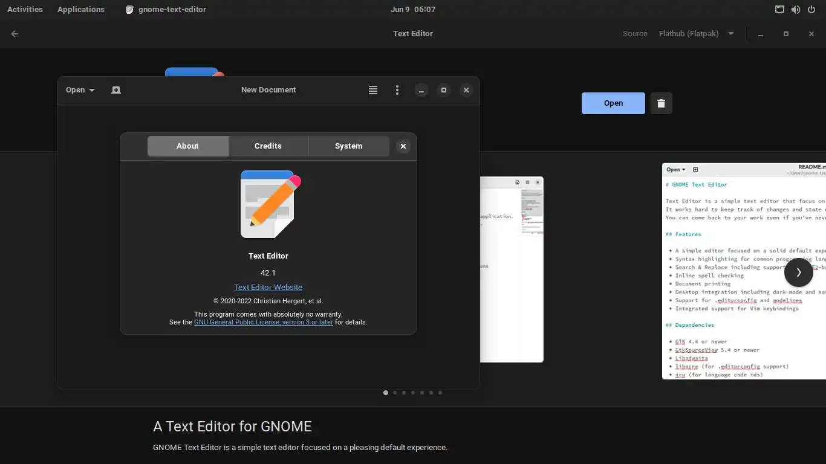826x464 pixels.
Task: Select the first screenshot carousel dot
Action: point(386,393)
